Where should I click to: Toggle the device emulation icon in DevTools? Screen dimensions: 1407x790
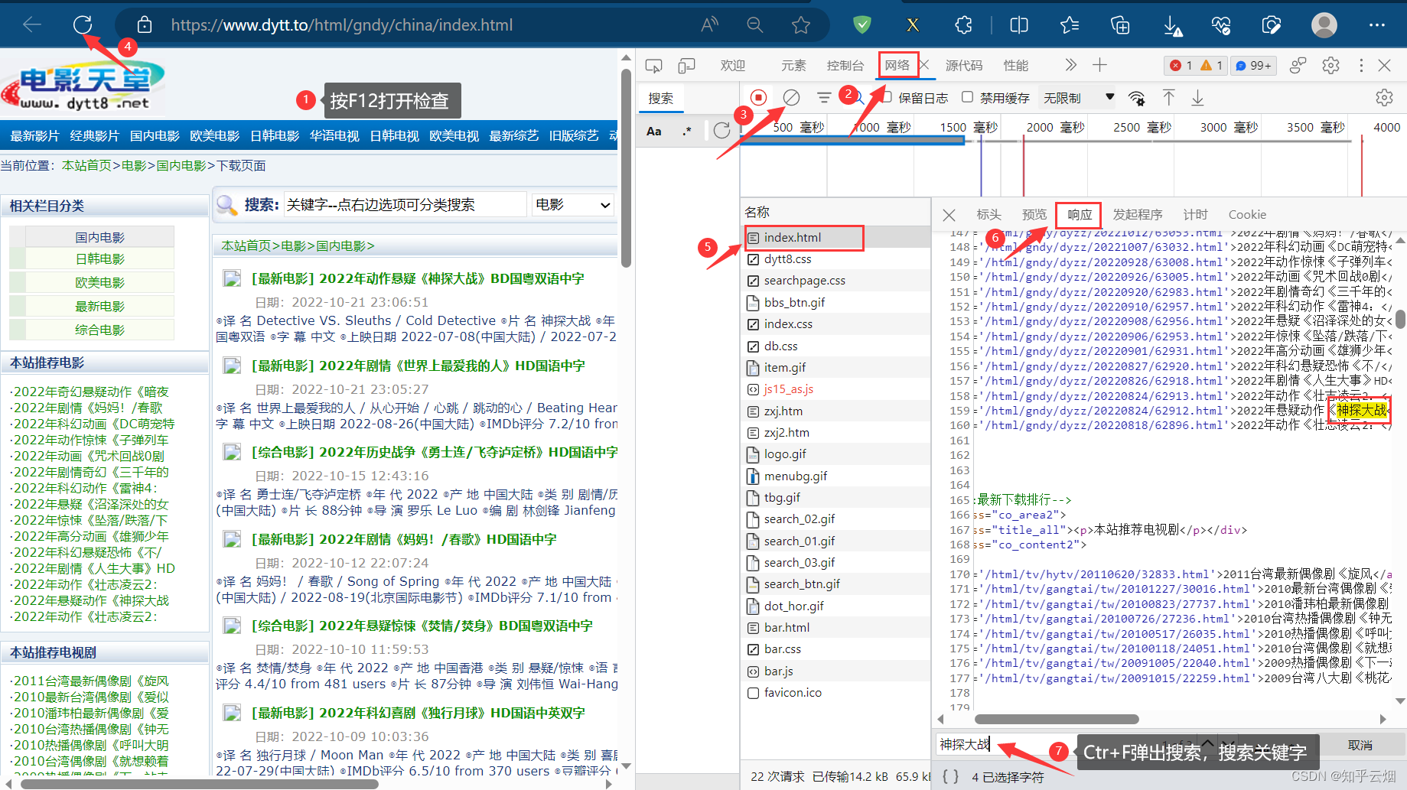686,66
